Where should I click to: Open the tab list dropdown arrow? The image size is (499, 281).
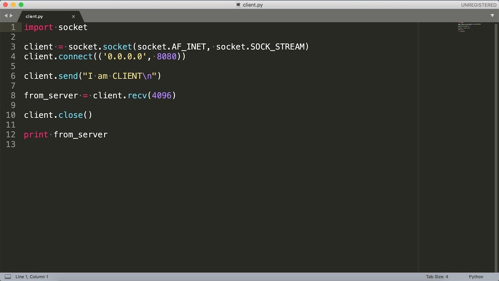click(492, 16)
